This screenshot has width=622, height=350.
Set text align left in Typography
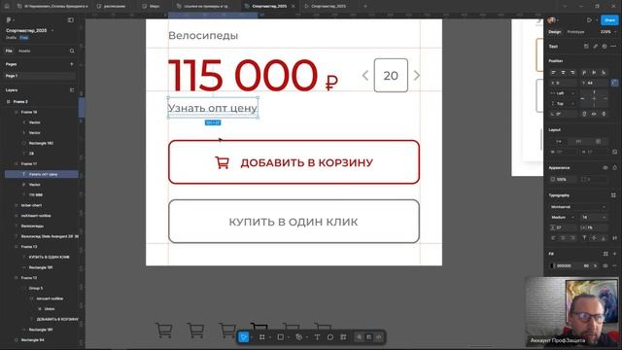point(553,238)
